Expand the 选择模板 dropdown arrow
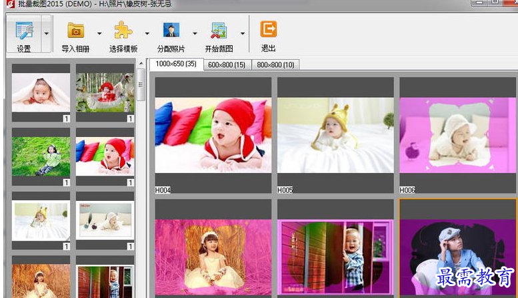Image resolution: width=518 pixels, height=298 pixels. pos(147,33)
